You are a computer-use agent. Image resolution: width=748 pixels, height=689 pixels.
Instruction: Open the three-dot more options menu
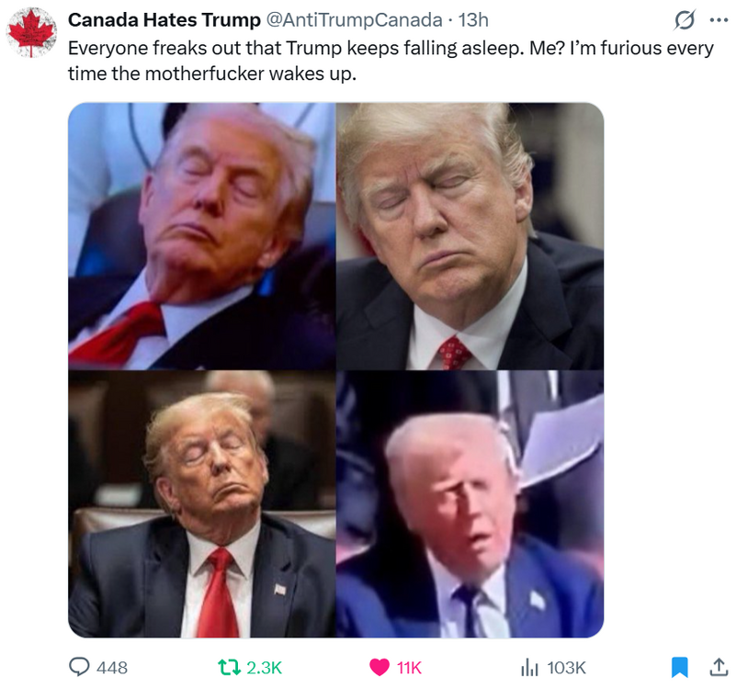click(719, 20)
